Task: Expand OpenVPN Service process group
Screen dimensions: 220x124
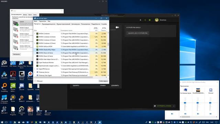Action: 35,69
